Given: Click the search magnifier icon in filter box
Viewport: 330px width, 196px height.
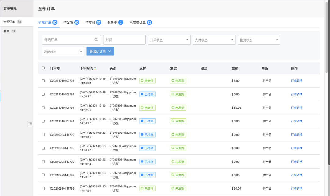Looking at the screenshot, I should pos(96,40).
